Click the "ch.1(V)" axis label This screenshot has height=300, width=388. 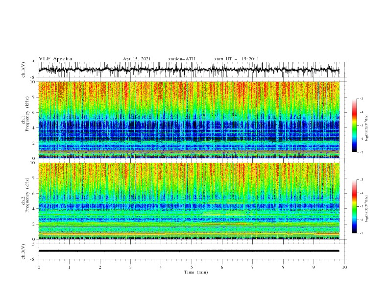click(24, 70)
